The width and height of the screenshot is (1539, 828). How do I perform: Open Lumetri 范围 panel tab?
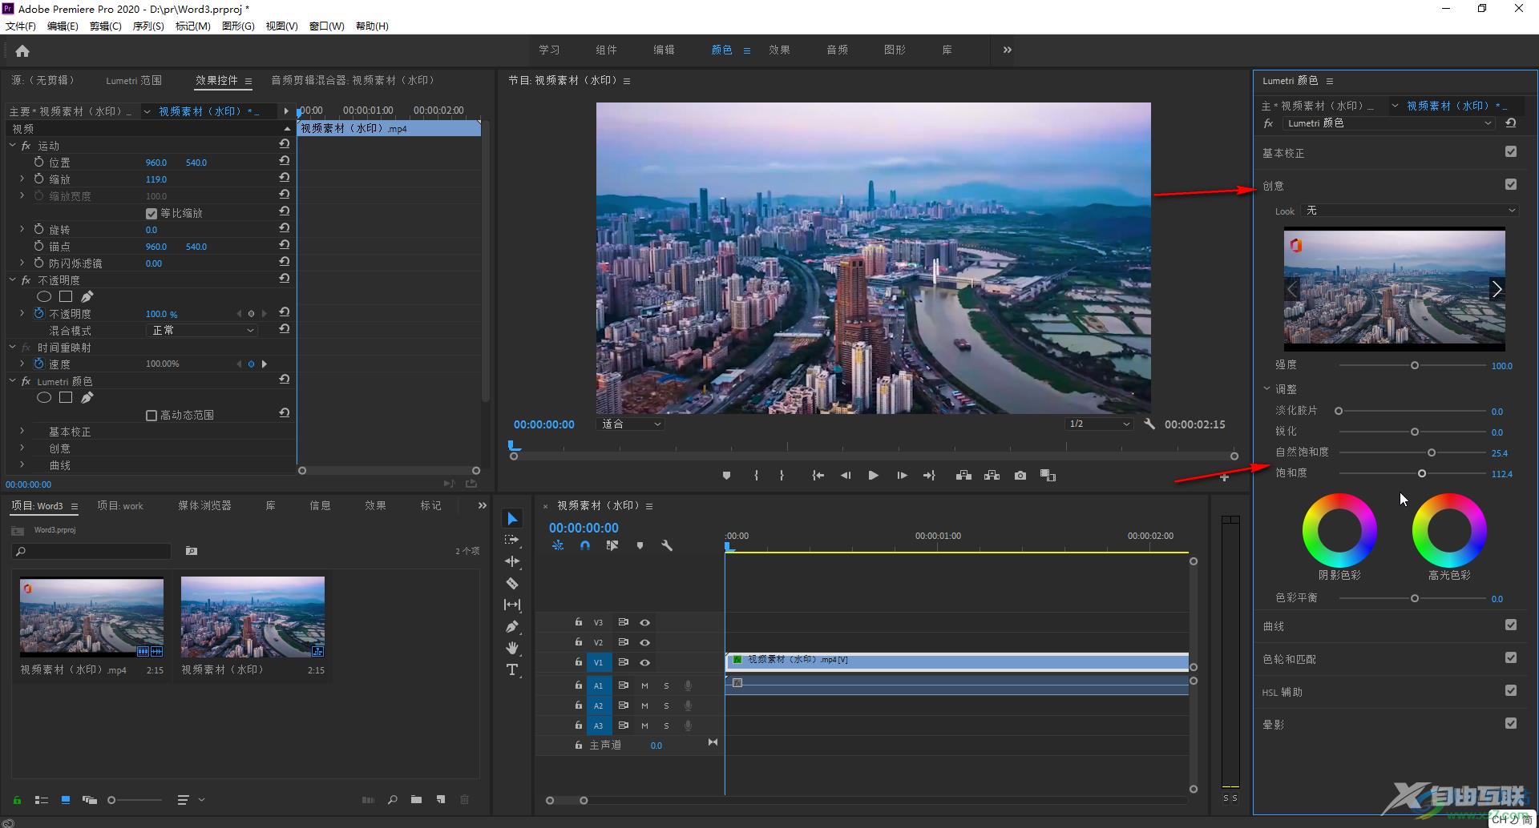pyautogui.click(x=134, y=81)
